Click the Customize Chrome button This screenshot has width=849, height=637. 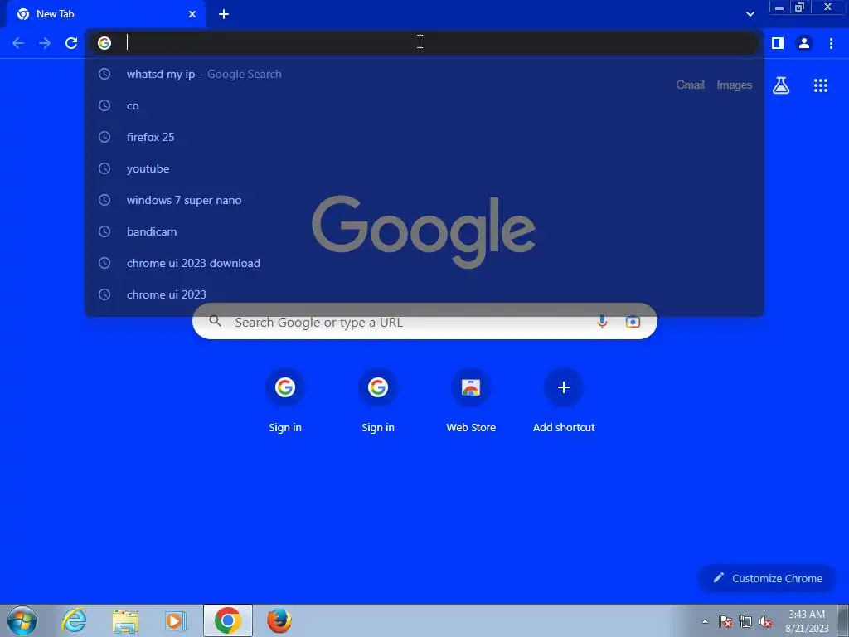pyautogui.click(x=767, y=578)
